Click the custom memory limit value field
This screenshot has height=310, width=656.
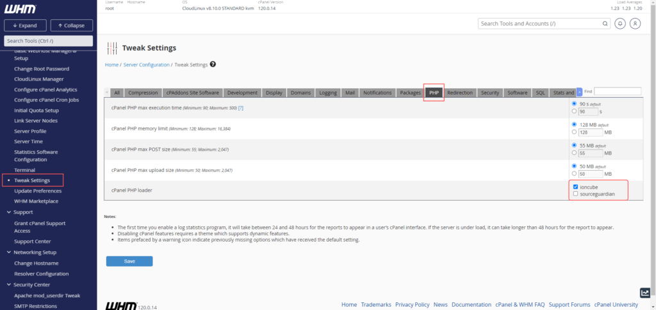coord(590,132)
